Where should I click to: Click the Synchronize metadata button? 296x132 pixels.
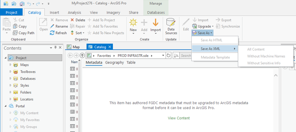pyautogui.click(x=228, y=26)
